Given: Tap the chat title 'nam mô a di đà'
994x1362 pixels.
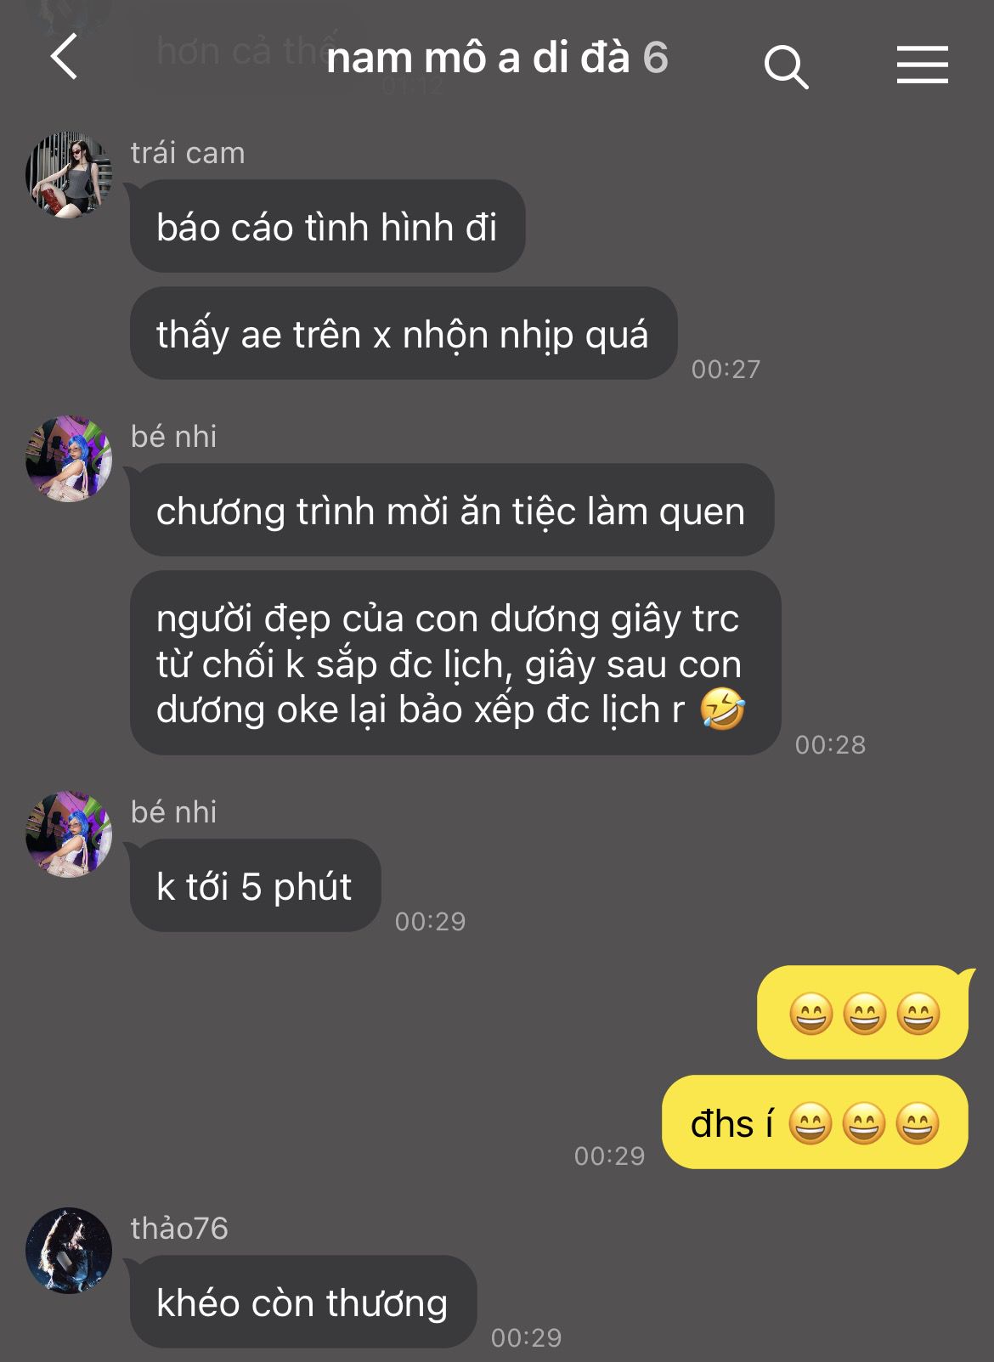Looking at the screenshot, I should click(x=478, y=58).
